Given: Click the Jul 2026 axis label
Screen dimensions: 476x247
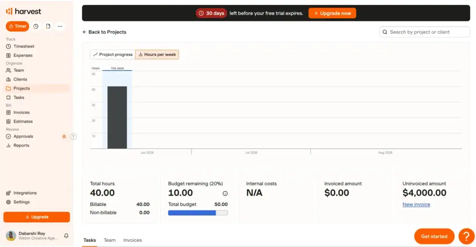Looking at the screenshot, I should (x=251, y=153).
